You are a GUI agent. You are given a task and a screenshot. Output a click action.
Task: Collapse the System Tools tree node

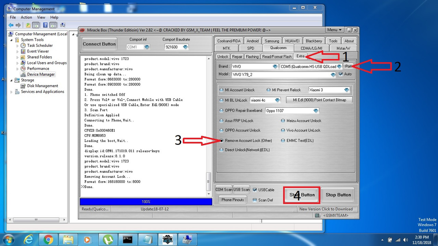pos(12,40)
